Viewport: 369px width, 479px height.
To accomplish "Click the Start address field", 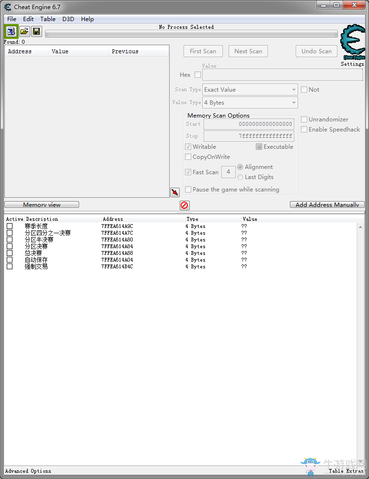I will coord(249,124).
